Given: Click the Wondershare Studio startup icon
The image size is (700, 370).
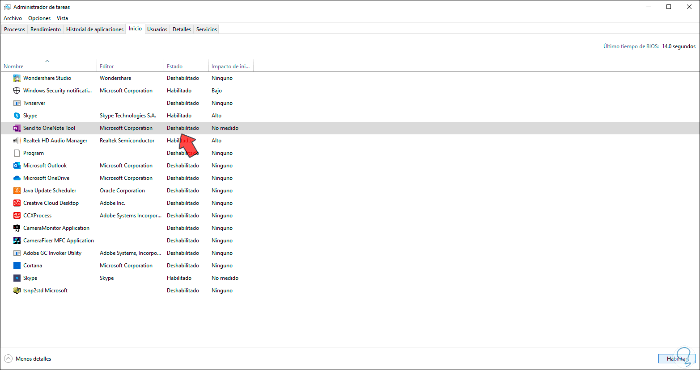Looking at the screenshot, I should [17, 78].
